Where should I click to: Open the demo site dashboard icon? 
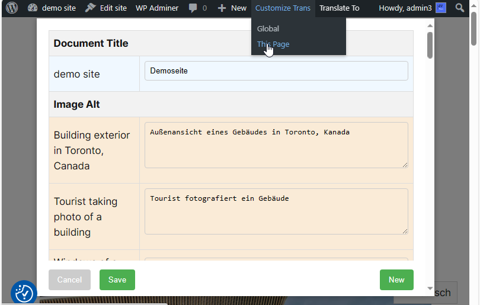[x=33, y=8]
